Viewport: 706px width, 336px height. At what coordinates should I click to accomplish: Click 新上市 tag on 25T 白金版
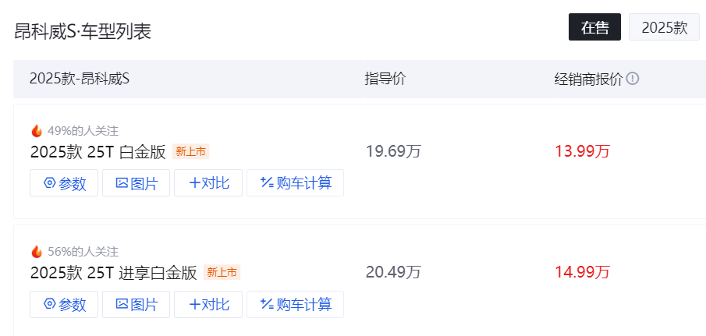click(190, 151)
